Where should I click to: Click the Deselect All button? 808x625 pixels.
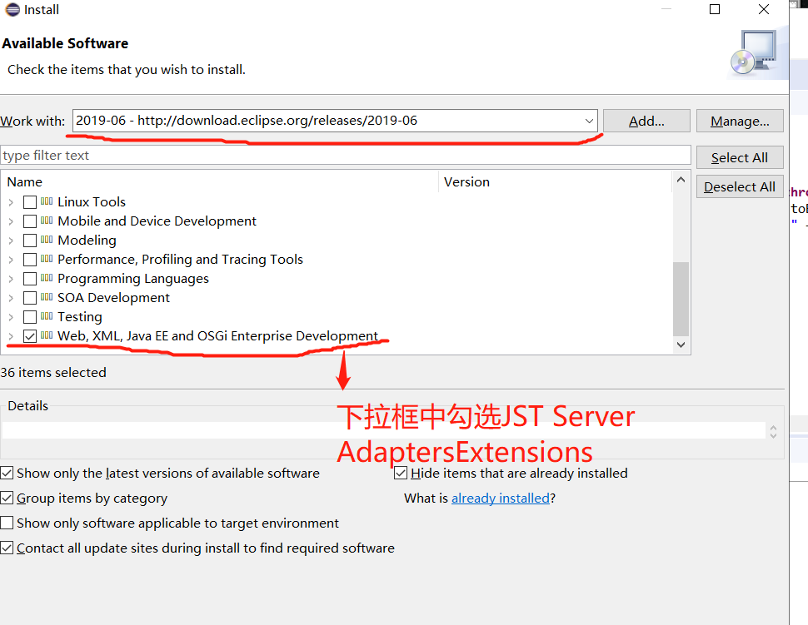(740, 187)
